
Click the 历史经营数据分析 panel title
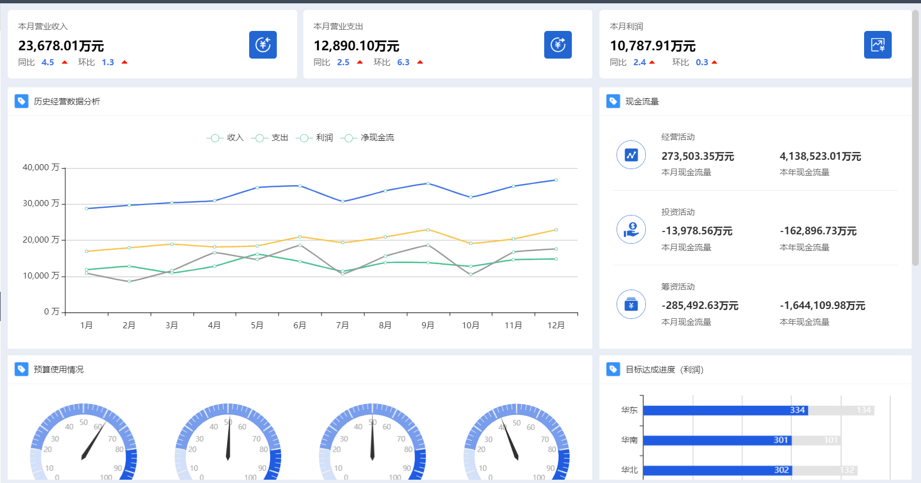[x=67, y=101]
